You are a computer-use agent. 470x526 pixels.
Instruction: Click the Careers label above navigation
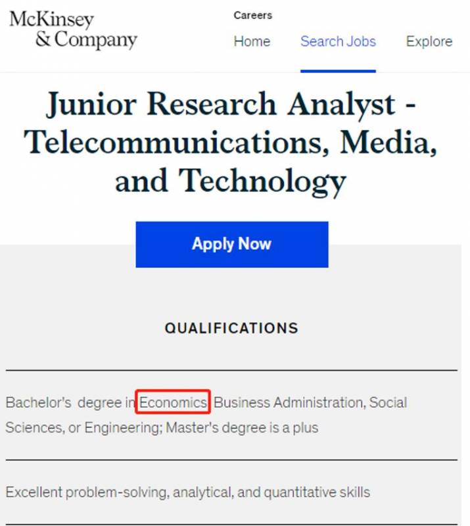[252, 15]
